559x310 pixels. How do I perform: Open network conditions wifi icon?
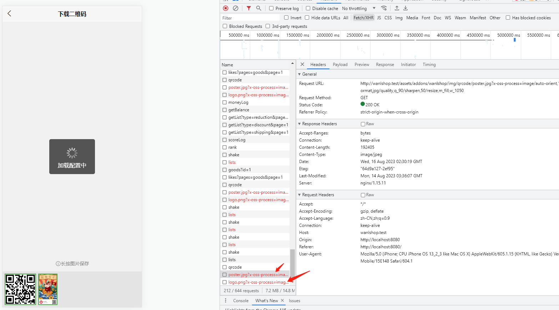point(384,8)
